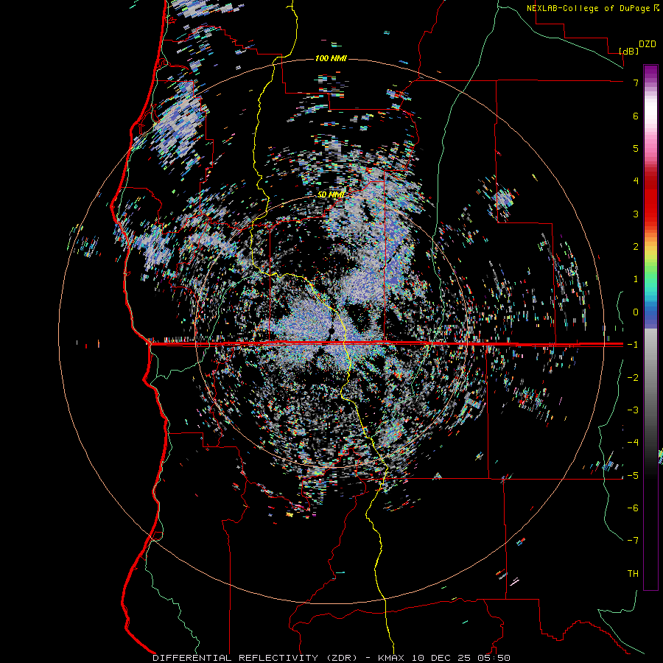The width and height of the screenshot is (663, 663).
Task: Click the 4 value on the scale
Action: pos(636,181)
